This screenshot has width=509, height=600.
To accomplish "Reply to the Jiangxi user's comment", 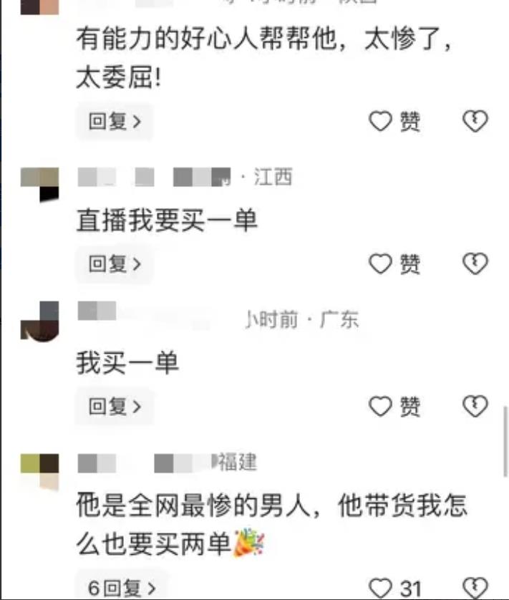I will (115, 263).
